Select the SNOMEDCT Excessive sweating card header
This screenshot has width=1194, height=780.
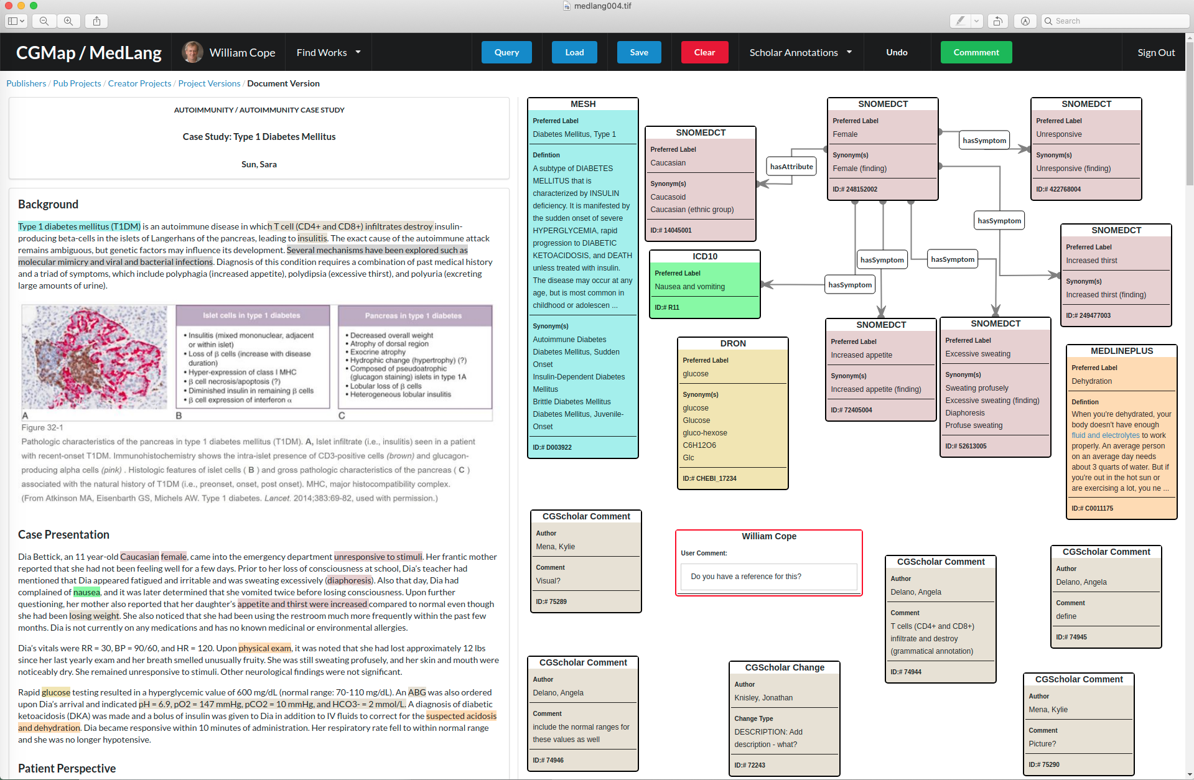(x=996, y=323)
